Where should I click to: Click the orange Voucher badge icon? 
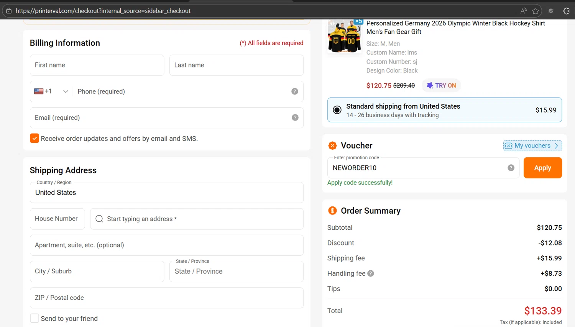tap(332, 146)
